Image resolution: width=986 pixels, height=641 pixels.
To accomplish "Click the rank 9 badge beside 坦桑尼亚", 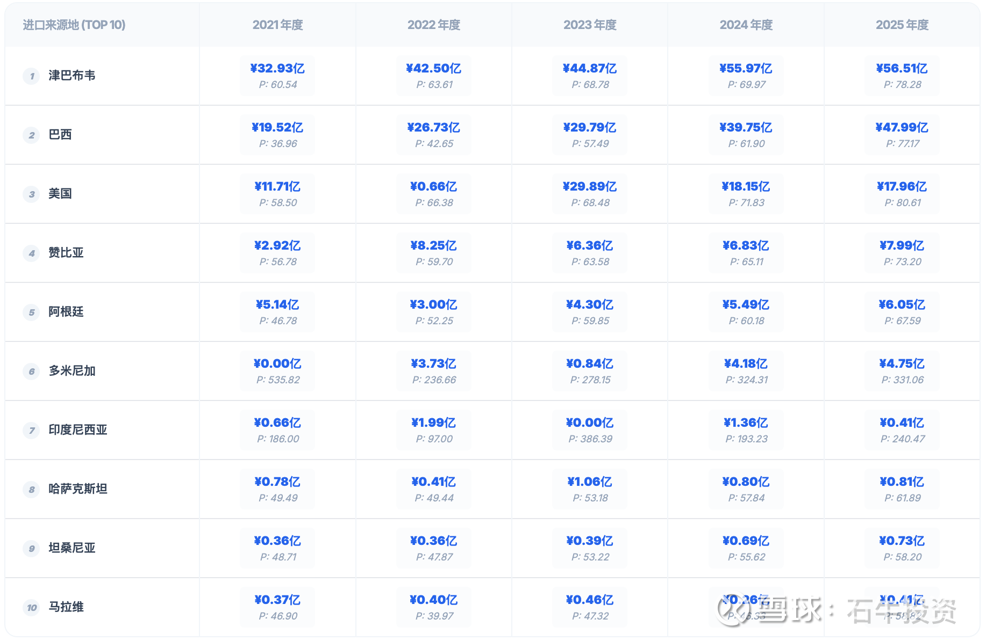I will tap(32, 549).
